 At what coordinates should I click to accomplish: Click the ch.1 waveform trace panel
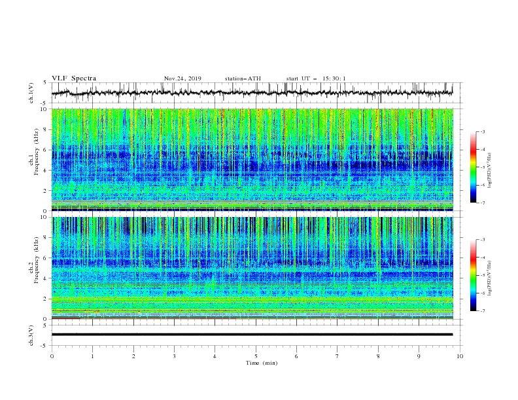257,93
